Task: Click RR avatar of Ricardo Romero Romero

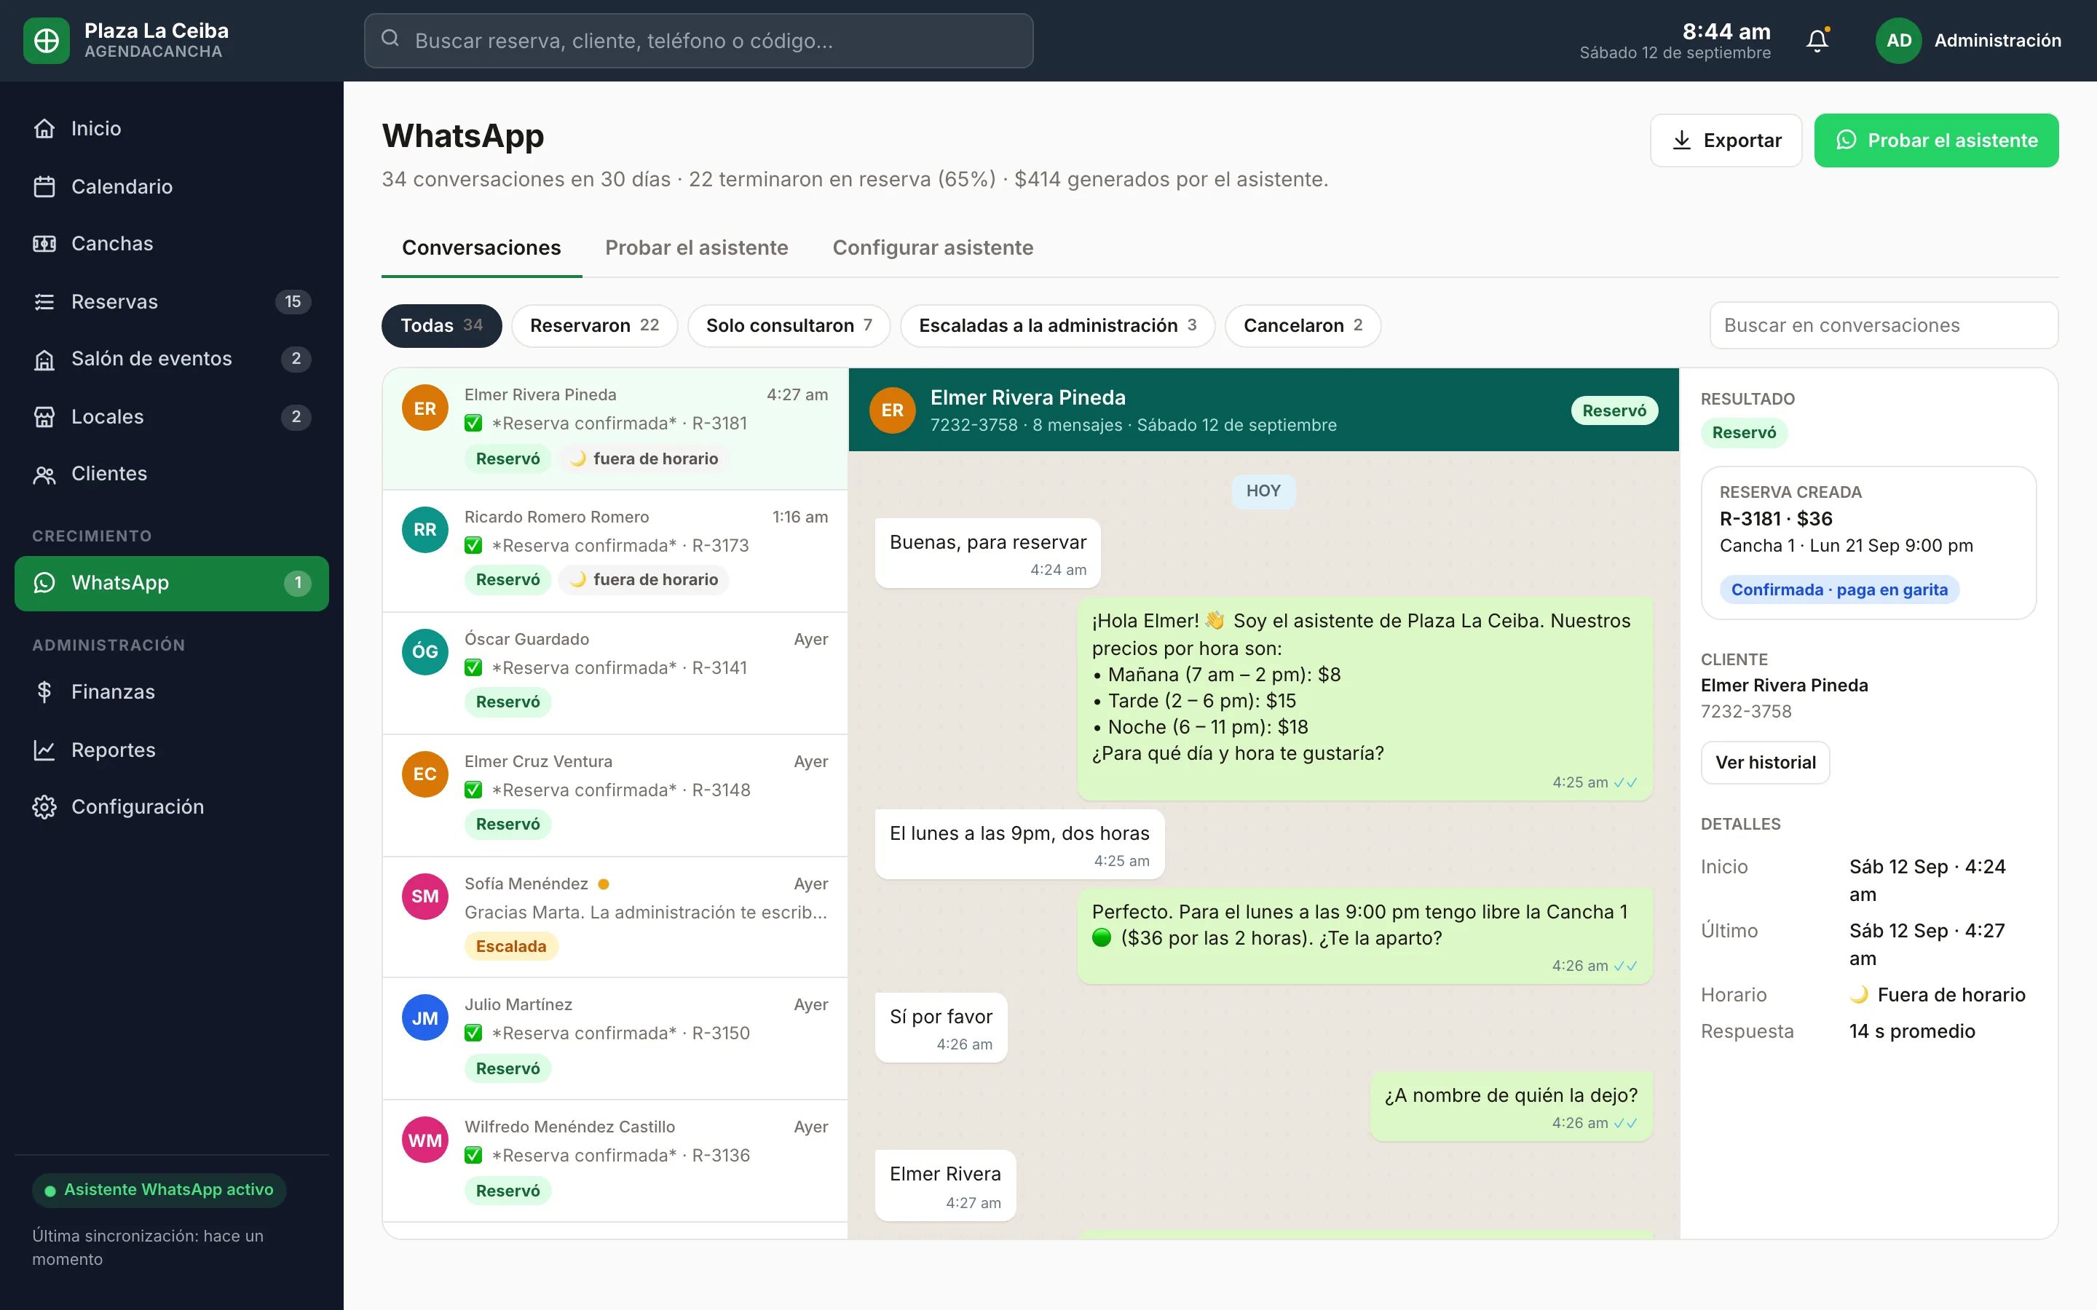Action: click(424, 529)
